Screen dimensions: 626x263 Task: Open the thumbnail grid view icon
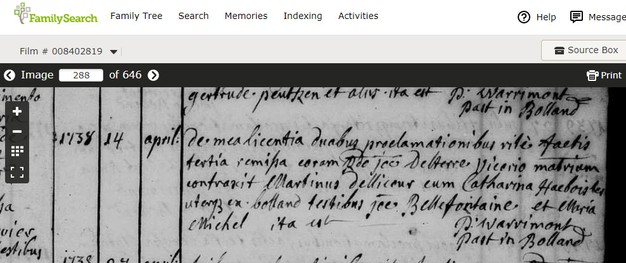click(x=17, y=151)
